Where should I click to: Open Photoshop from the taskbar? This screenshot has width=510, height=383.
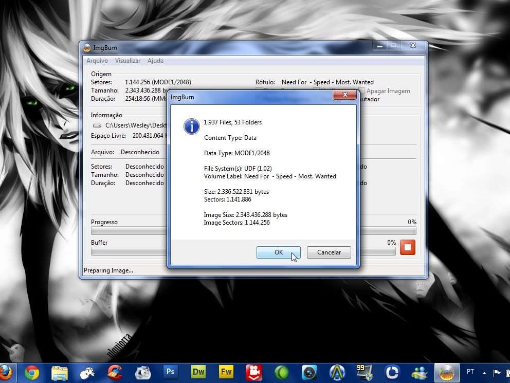click(x=170, y=372)
